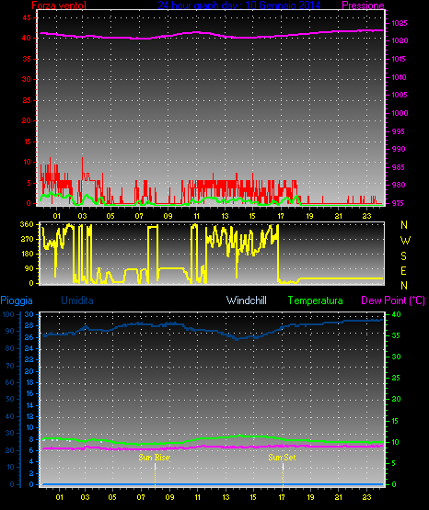Click hour 23 on the bottom chart time axis
Image resolution: width=429 pixels, height=510 pixels.
click(x=366, y=497)
